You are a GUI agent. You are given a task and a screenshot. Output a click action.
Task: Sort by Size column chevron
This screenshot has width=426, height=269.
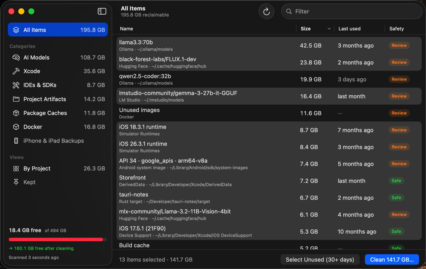[x=329, y=29]
